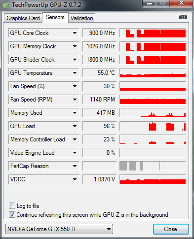Click the camera screenshot icon
This screenshot has width=194, height=239.
(x=183, y=17)
